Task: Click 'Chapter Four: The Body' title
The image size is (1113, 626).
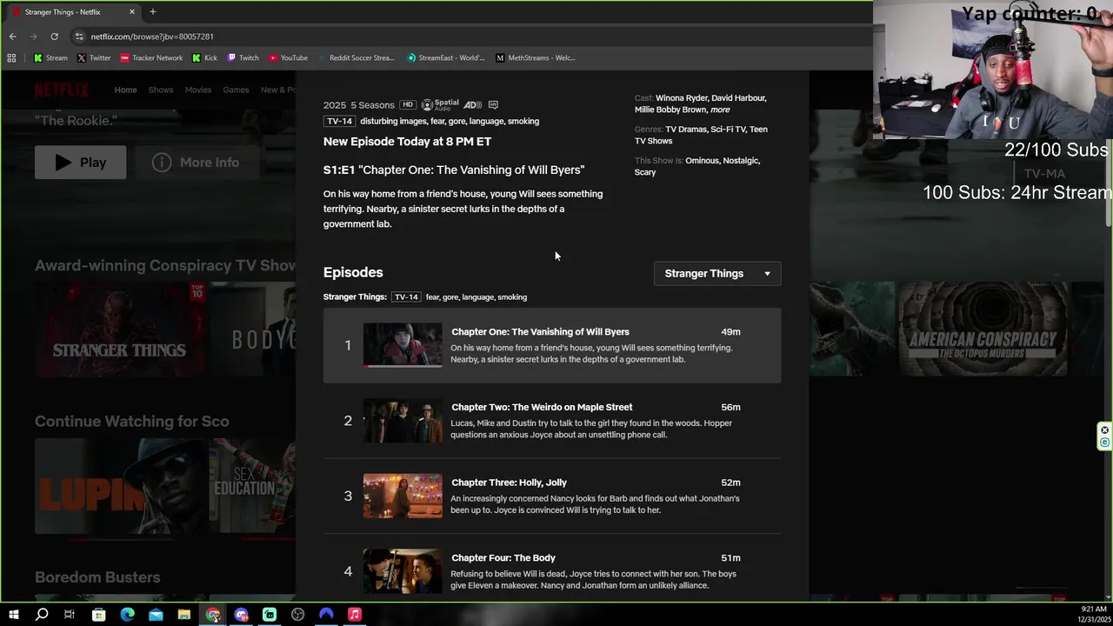Action: coord(503,558)
